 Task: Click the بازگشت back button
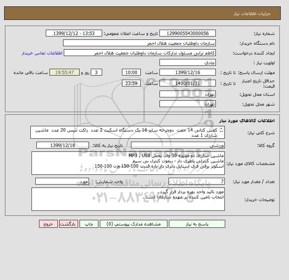click(69, 224)
